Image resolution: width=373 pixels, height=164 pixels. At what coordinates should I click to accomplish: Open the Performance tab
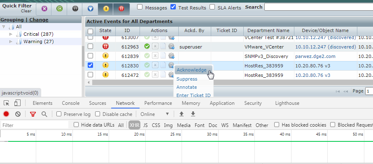(158, 103)
